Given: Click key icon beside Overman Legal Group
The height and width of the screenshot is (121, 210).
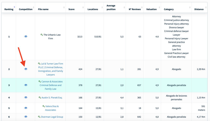Looking at the screenshot, I should pos(39,117).
